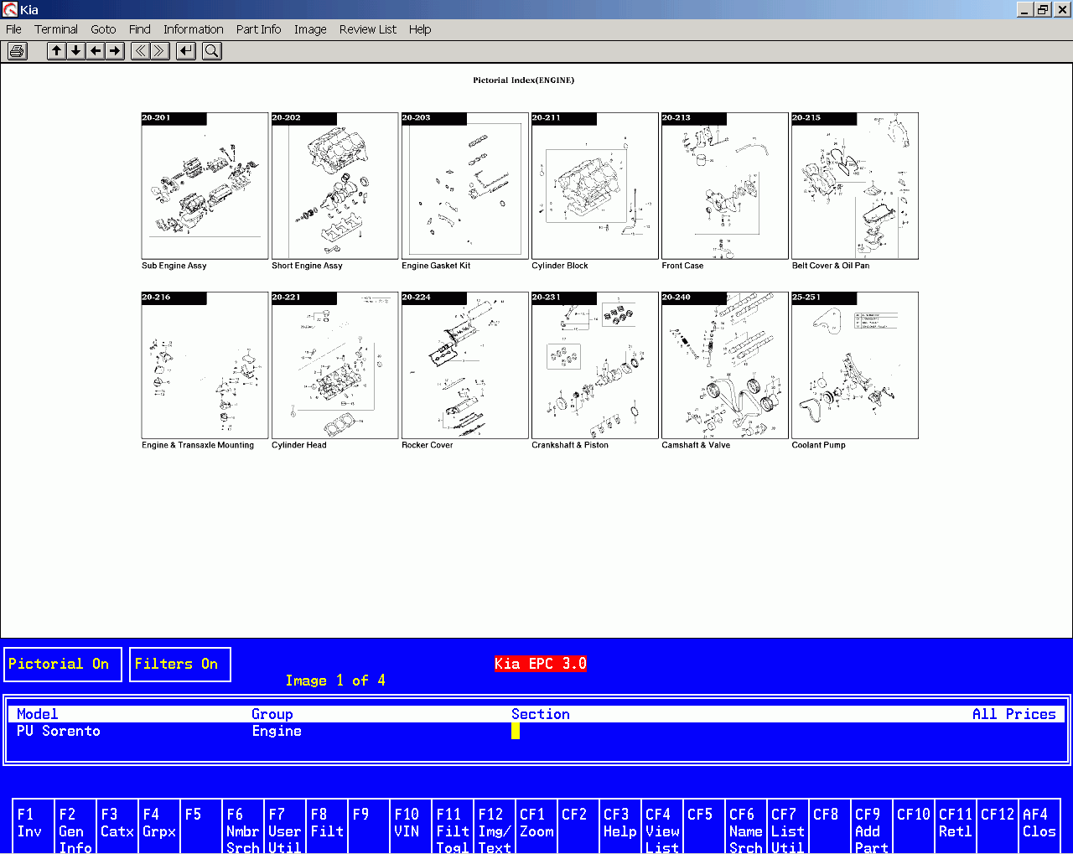1073x854 pixels.
Task: Select the 20-221 Cylinder Head thumbnail
Action: point(334,365)
